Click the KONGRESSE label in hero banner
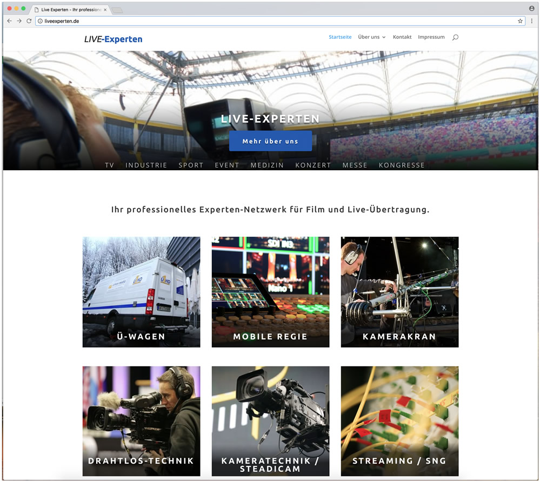 pyautogui.click(x=402, y=165)
